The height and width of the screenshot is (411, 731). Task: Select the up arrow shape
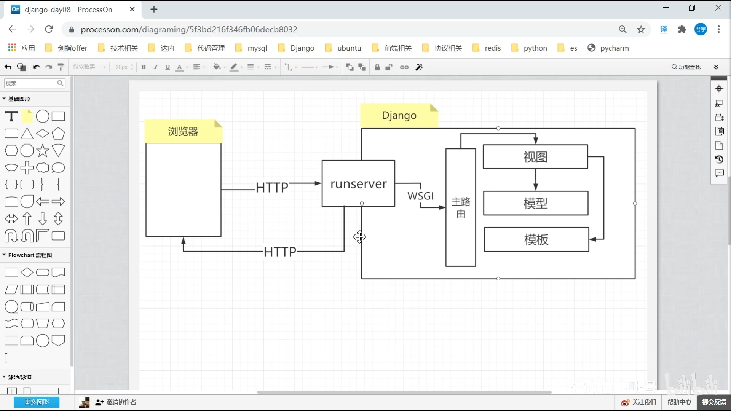(27, 218)
